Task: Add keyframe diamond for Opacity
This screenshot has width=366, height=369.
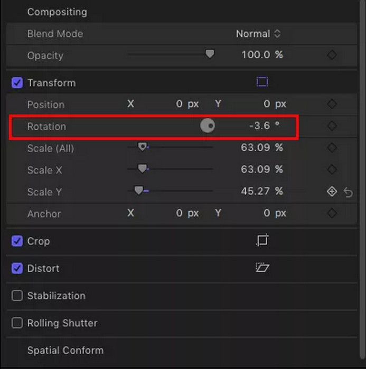Action: tap(332, 55)
